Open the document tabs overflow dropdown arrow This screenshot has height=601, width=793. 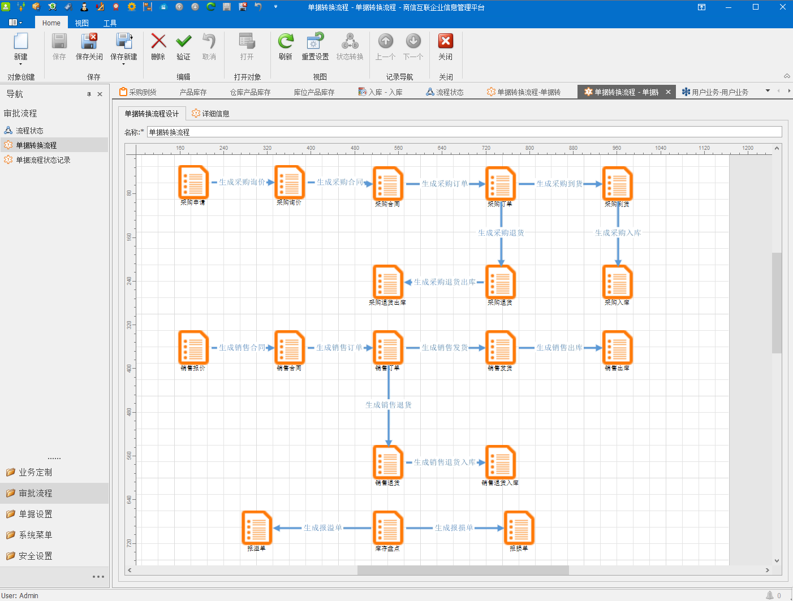coord(768,91)
